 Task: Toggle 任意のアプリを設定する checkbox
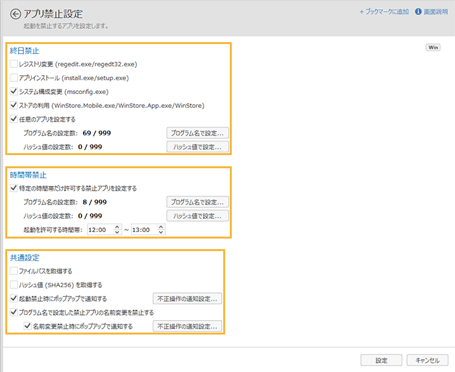point(14,119)
